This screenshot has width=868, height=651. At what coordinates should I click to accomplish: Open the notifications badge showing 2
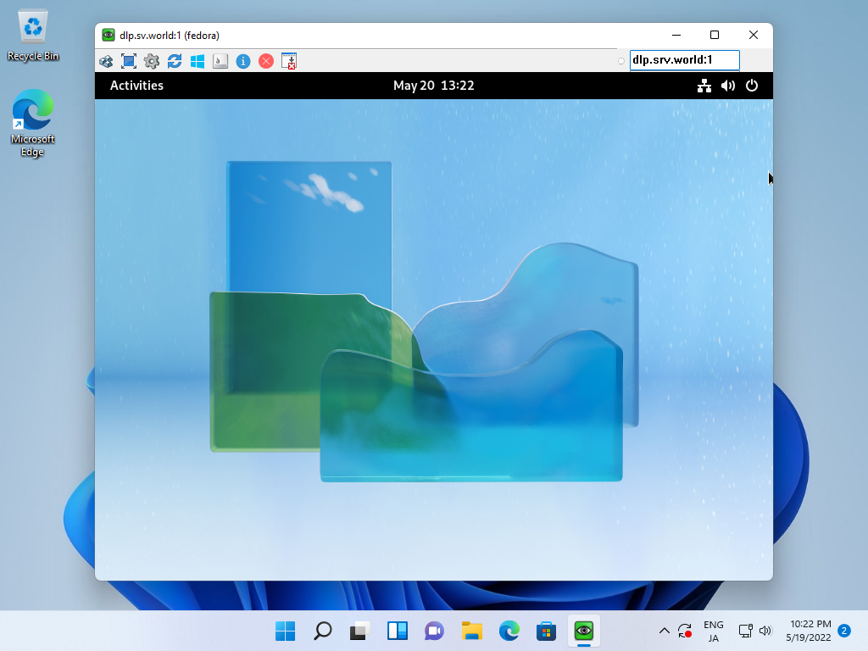[844, 631]
